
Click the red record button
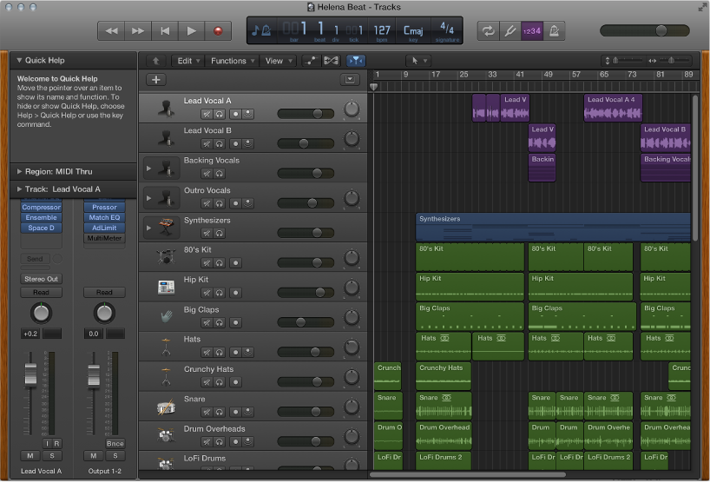tap(218, 31)
